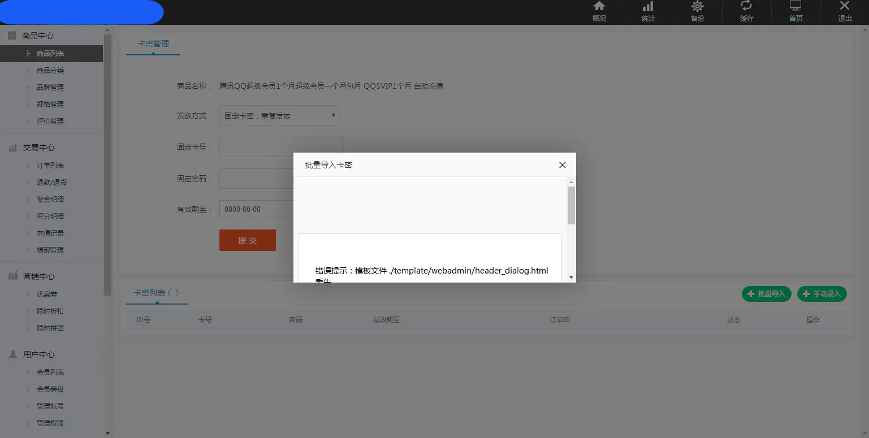Switch to the 卡密管理 tab
This screenshot has width=869, height=438.
[153, 42]
